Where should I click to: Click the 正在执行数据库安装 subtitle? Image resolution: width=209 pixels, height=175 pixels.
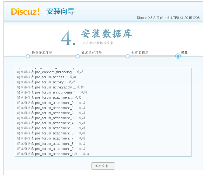tap(98, 43)
